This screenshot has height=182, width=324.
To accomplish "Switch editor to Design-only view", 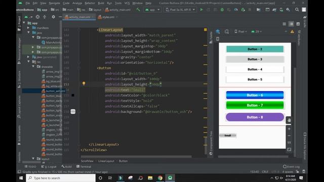I will [298, 24].
